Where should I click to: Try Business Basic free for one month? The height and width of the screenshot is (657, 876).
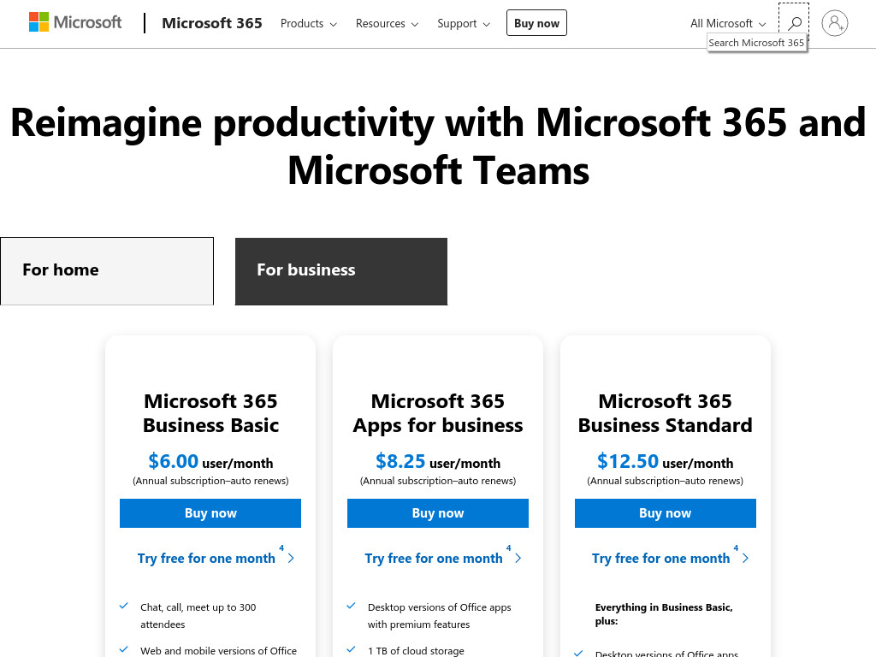coord(206,558)
